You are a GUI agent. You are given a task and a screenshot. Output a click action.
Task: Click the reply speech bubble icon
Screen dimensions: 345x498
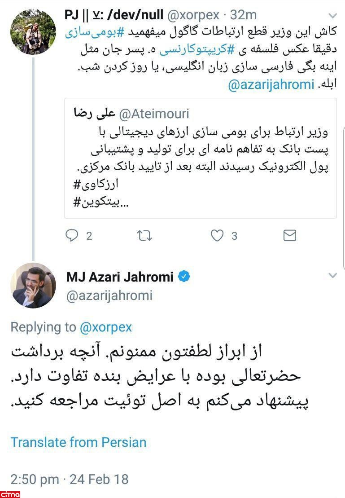click(x=72, y=235)
